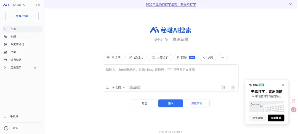Expand 历史记录 chevron

click(x=5, y=68)
